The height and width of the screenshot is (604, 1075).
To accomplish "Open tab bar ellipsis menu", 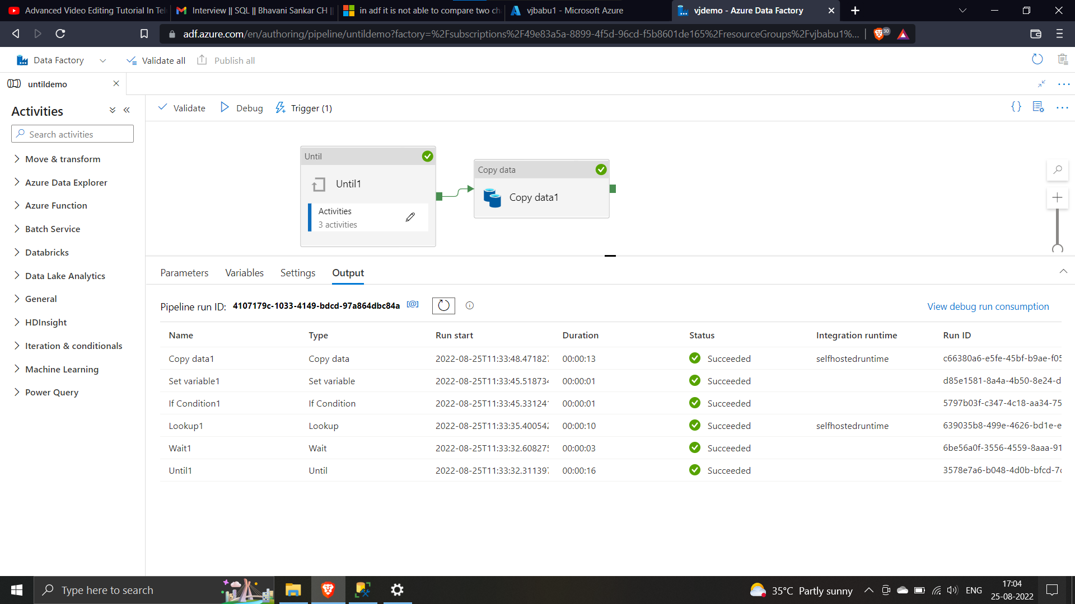I will (1064, 84).
